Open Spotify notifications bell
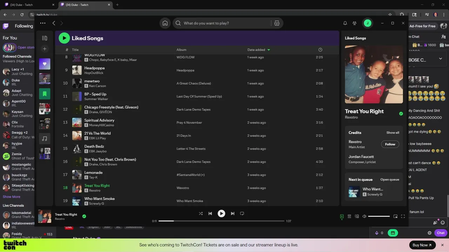 (x=345, y=23)
